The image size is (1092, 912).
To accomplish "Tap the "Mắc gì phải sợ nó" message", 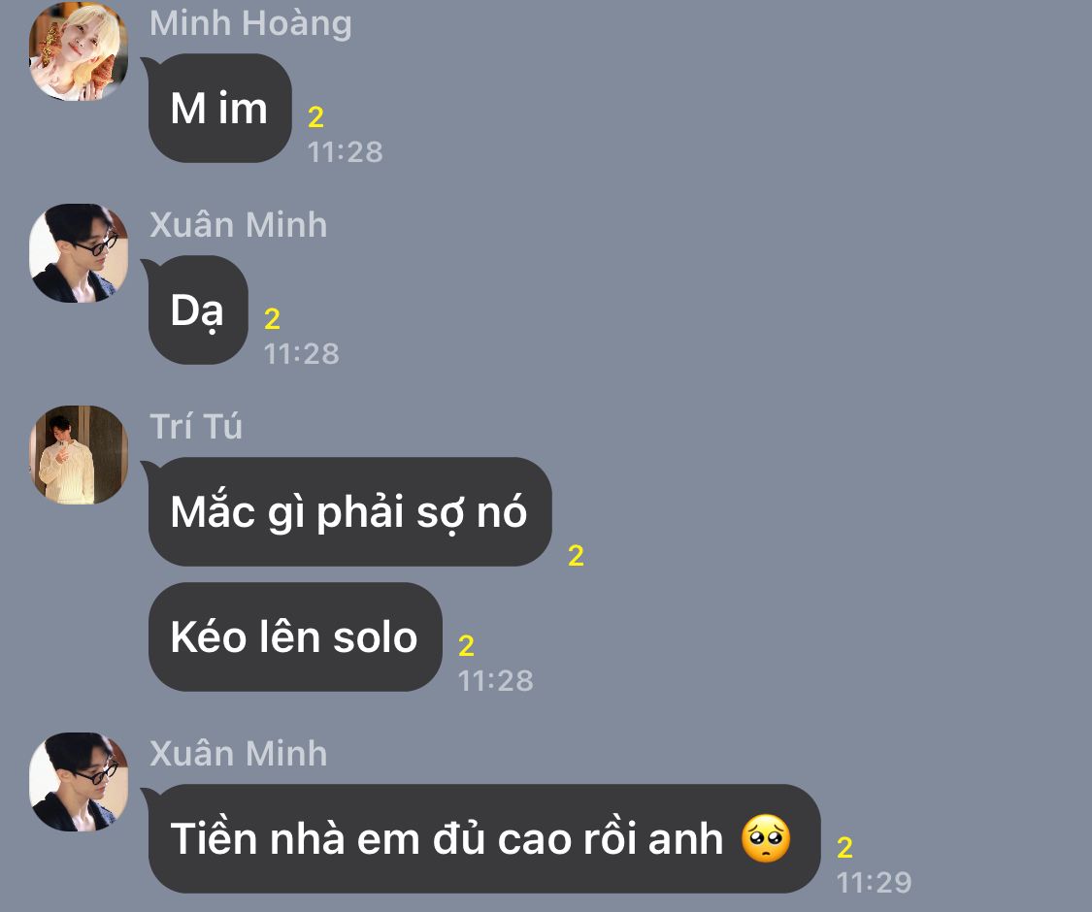I will tap(349, 511).
